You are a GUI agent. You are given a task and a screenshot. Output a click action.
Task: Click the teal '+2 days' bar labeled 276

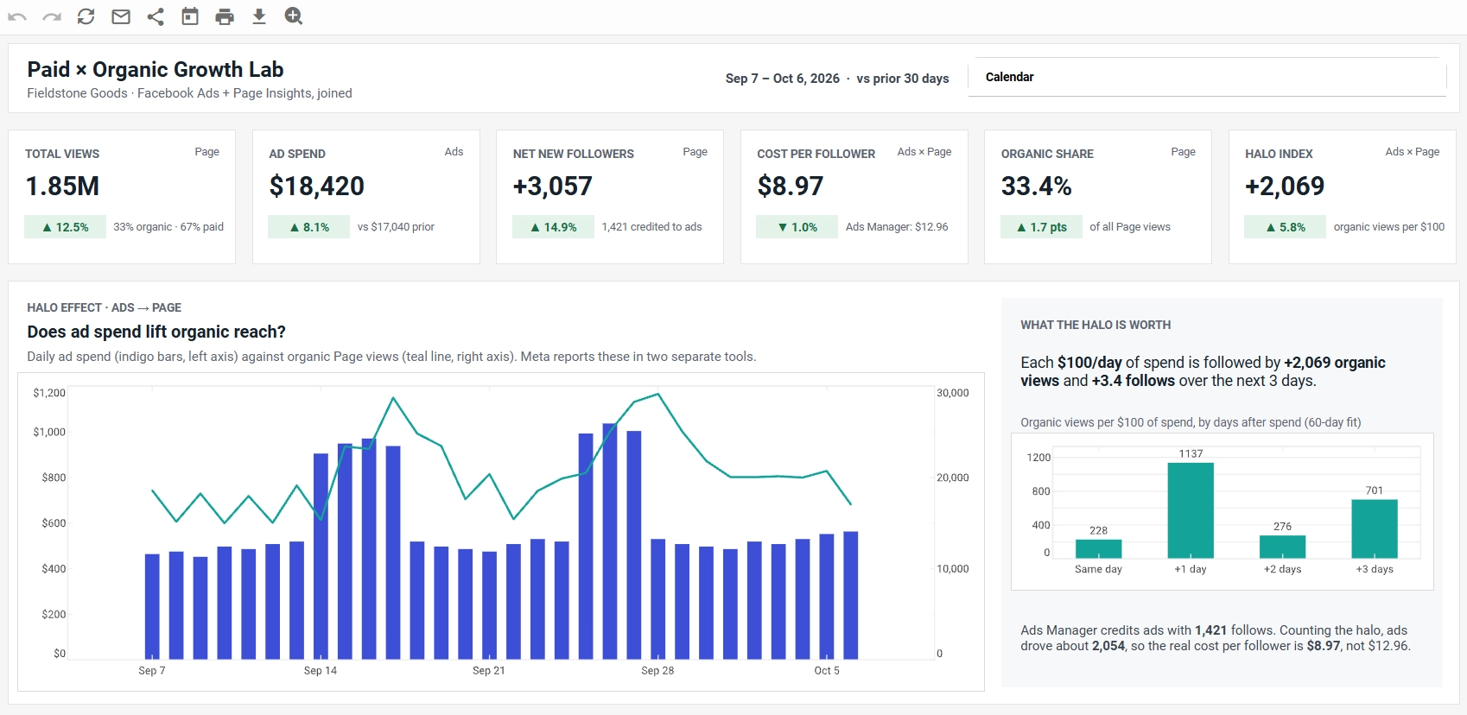[x=1282, y=547]
